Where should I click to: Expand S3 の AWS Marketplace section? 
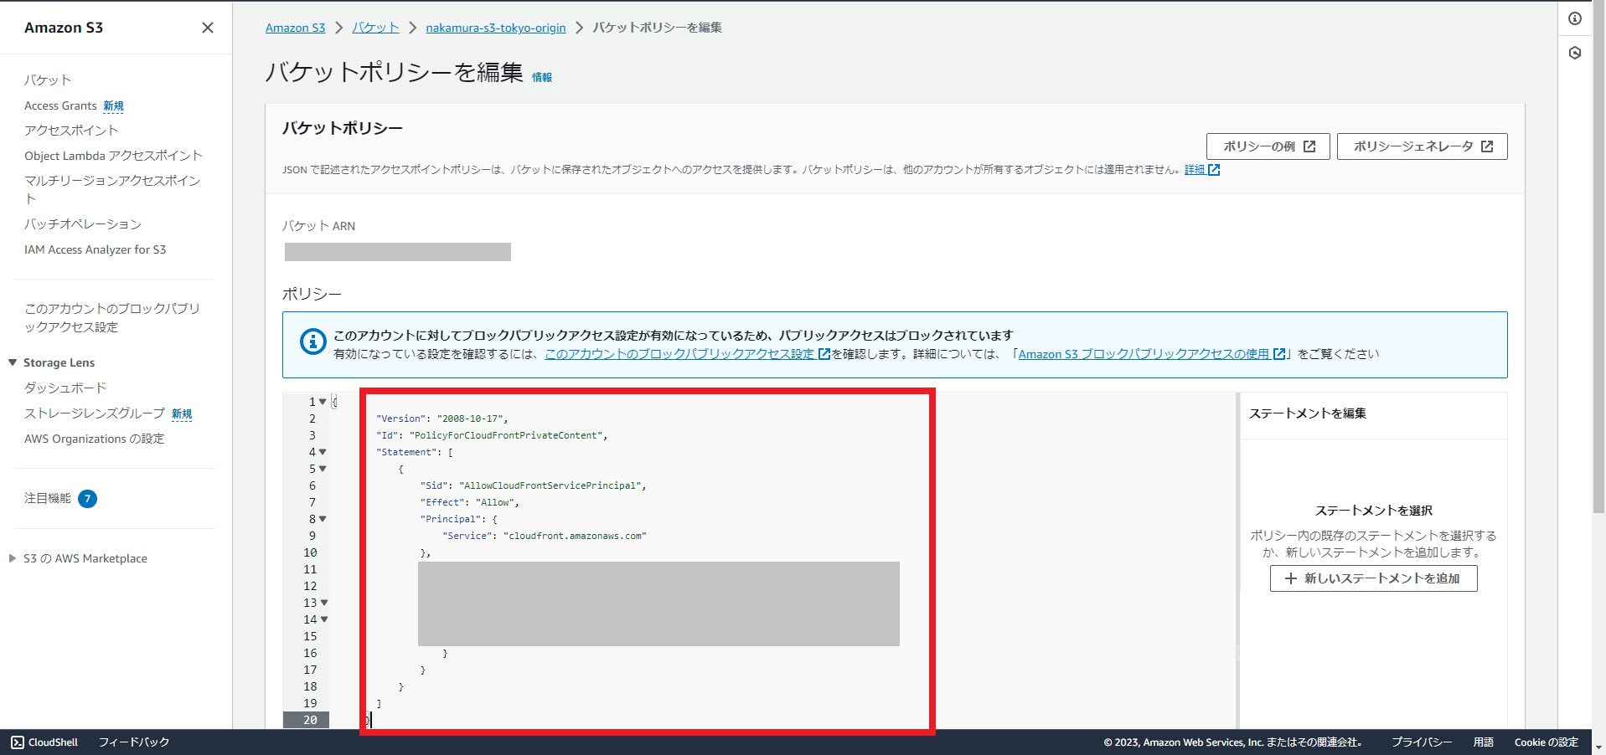click(x=13, y=558)
